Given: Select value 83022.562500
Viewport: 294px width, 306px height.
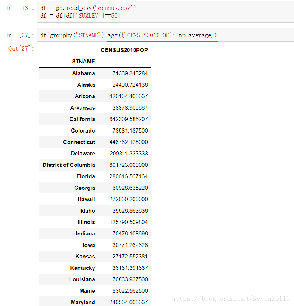Looking at the screenshot, I should click(130, 291).
